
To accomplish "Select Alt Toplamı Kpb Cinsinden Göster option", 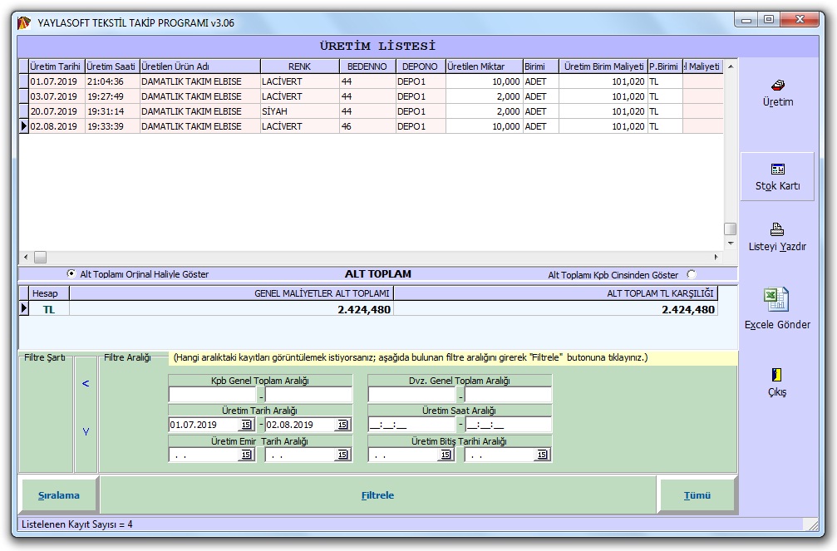I will (692, 274).
